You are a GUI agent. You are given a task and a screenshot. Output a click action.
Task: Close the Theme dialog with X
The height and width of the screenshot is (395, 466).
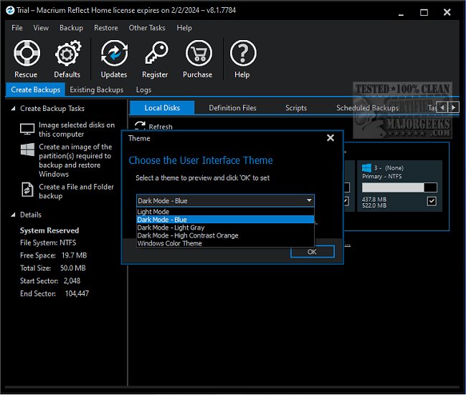click(x=330, y=138)
